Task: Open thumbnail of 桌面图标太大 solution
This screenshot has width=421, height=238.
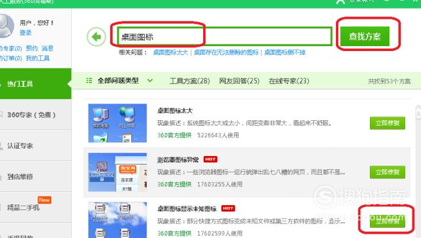Action: (117, 123)
